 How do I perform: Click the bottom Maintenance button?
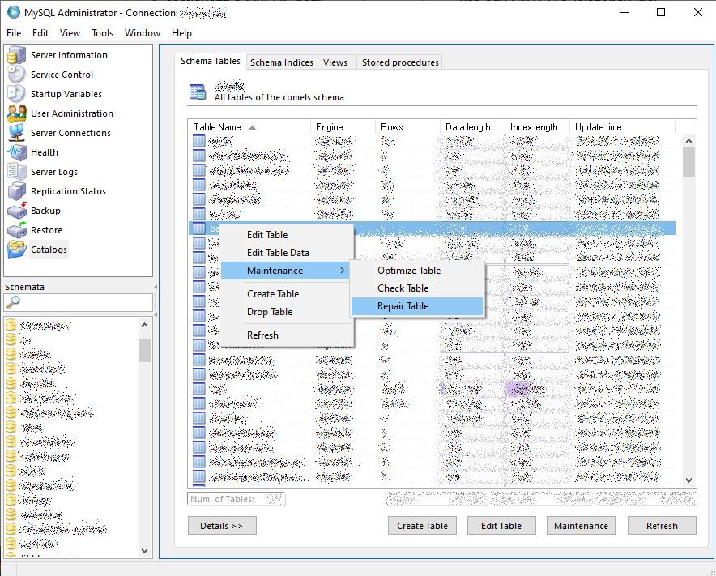pos(581,526)
